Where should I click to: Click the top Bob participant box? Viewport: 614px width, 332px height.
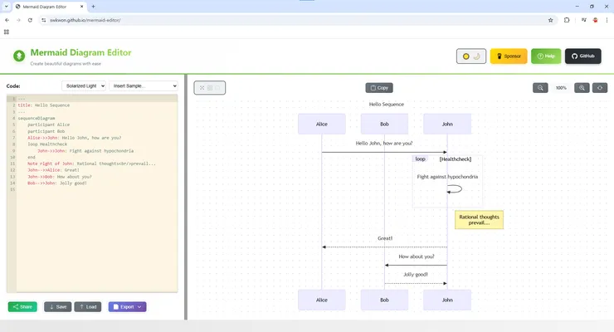pyautogui.click(x=384, y=124)
